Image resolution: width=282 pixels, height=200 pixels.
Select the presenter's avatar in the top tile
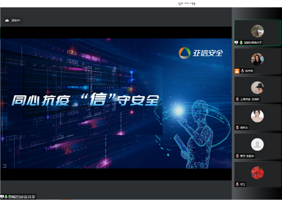257,31
